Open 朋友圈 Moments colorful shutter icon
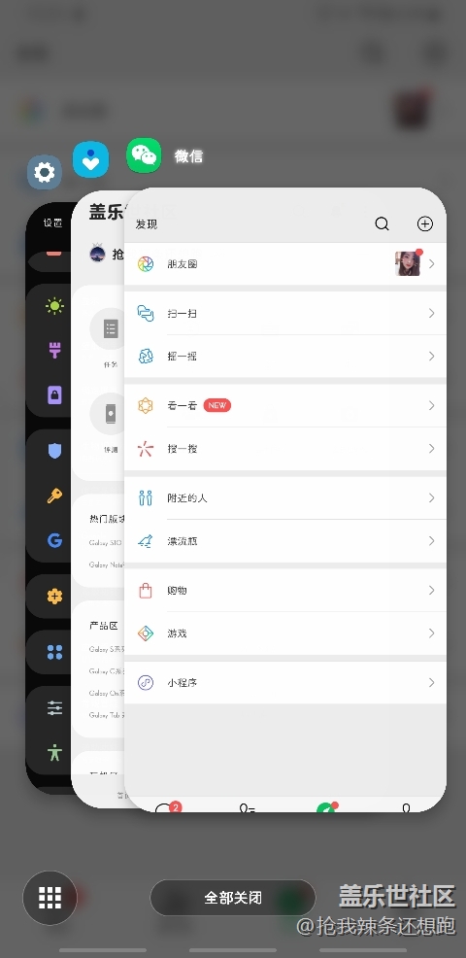Viewport: 466px width, 958px height. point(146,264)
